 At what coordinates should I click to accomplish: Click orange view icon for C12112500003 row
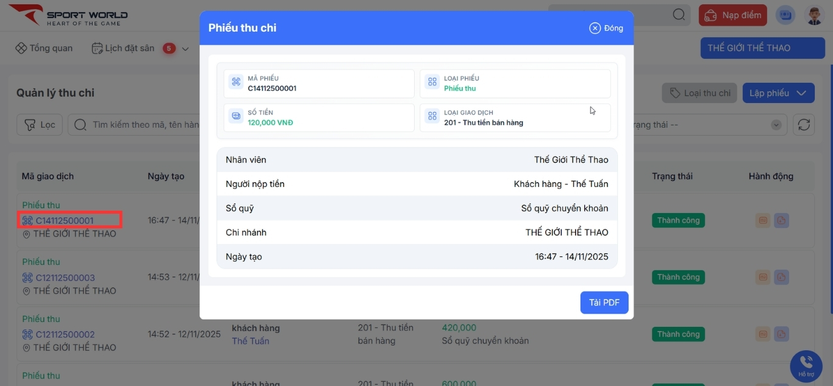(762, 277)
